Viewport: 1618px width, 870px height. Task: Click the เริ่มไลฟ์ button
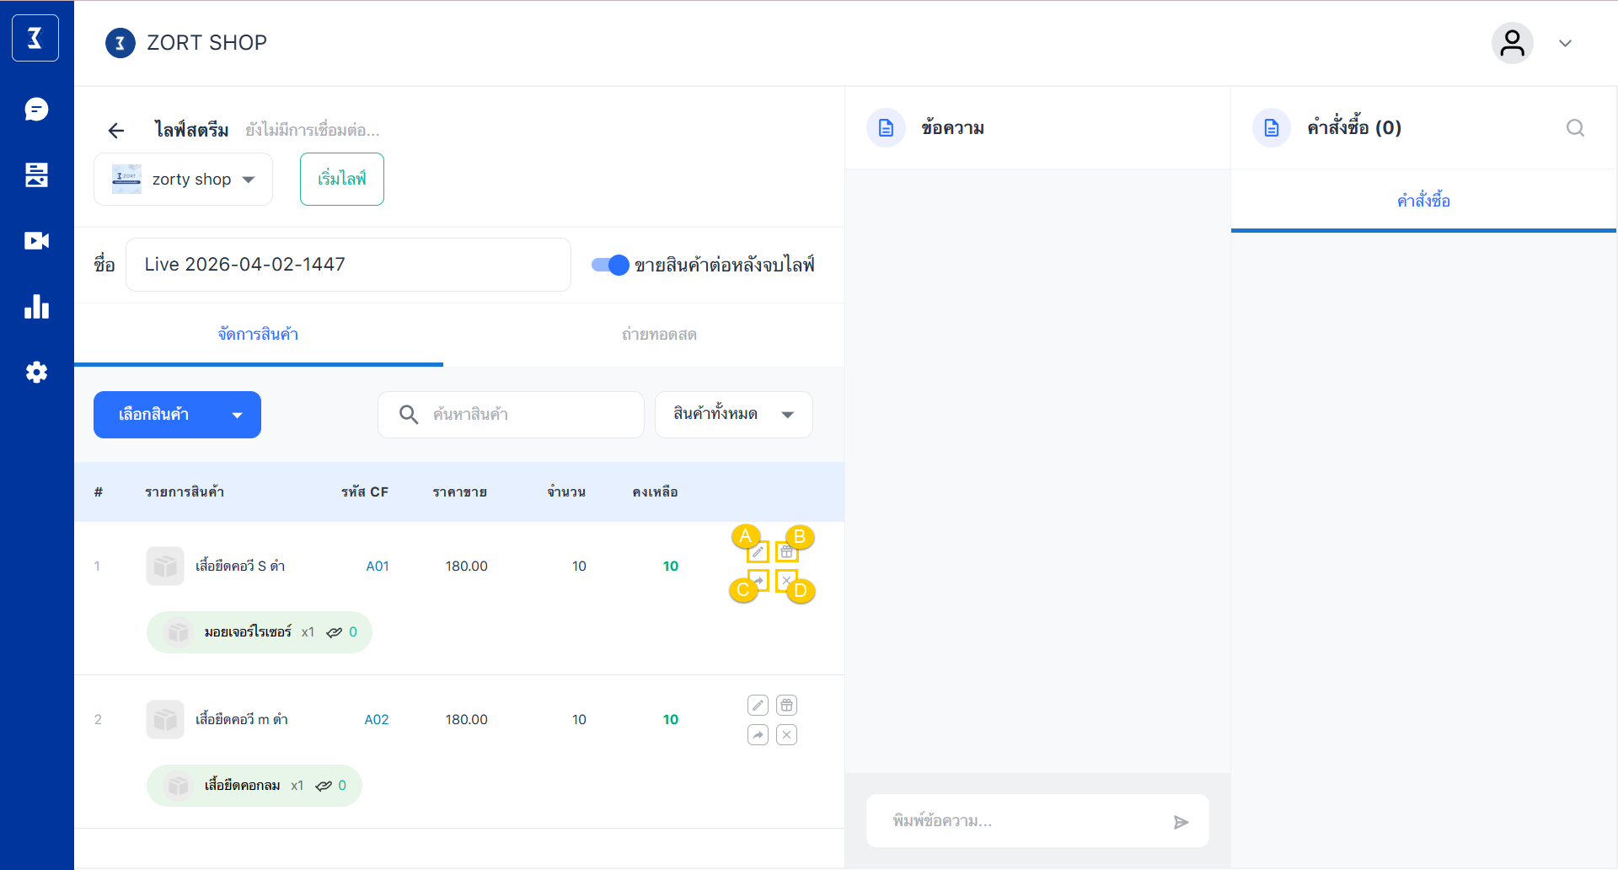pyautogui.click(x=341, y=179)
